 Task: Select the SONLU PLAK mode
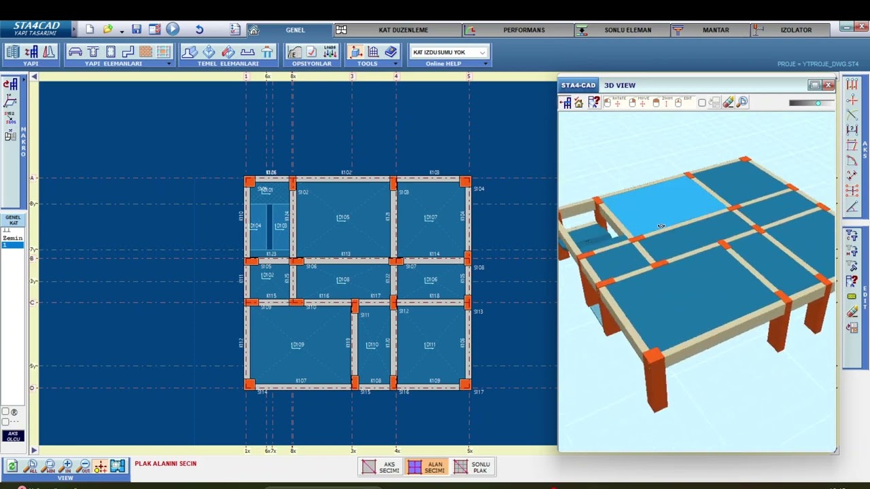click(472, 467)
